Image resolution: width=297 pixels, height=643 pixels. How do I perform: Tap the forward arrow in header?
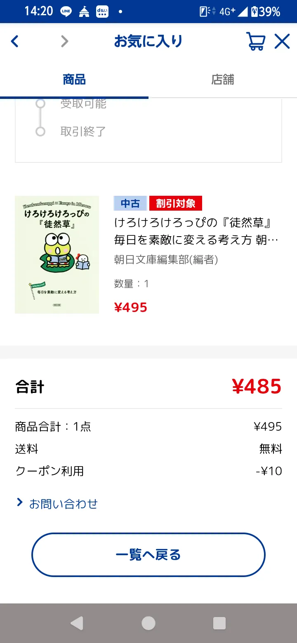click(64, 41)
